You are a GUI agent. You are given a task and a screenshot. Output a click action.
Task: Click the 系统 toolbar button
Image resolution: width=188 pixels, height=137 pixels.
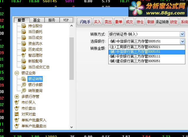click(184, 22)
